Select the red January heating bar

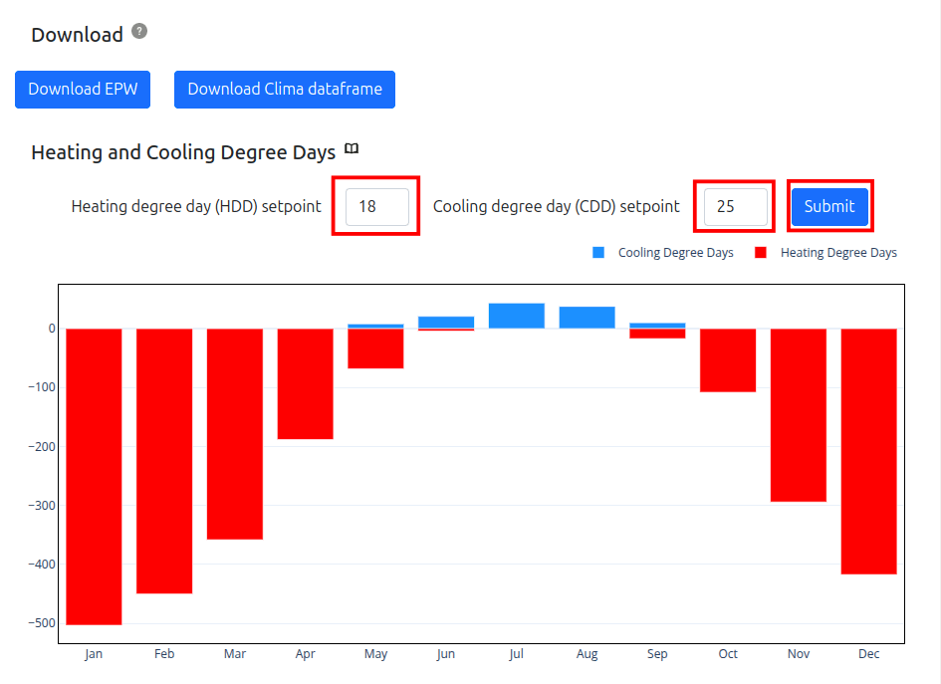pos(94,476)
